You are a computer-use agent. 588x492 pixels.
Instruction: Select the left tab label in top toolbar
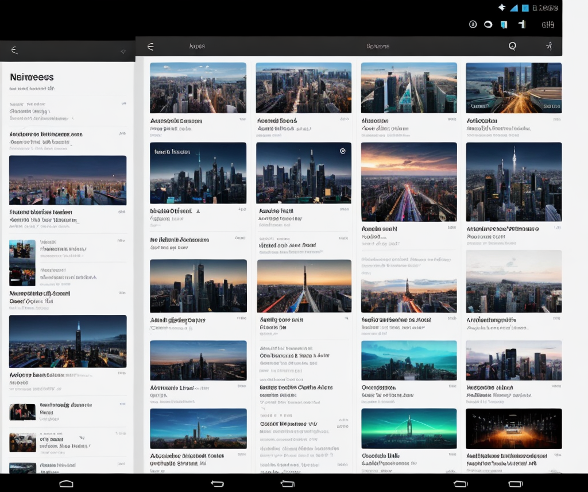coord(197,46)
